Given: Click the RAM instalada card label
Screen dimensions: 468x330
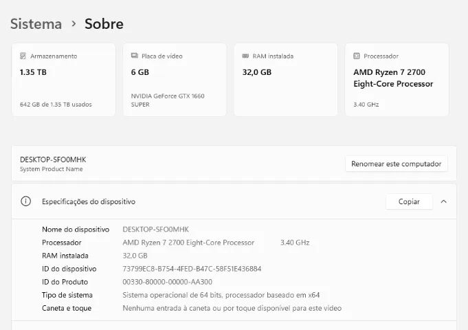Looking at the screenshot, I should click(x=273, y=56).
